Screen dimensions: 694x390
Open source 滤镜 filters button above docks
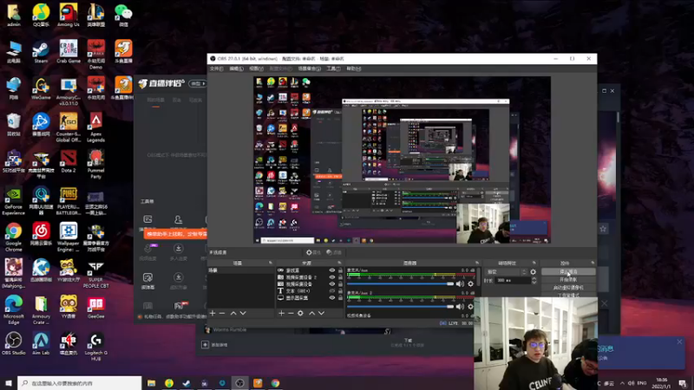click(x=334, y=252)
